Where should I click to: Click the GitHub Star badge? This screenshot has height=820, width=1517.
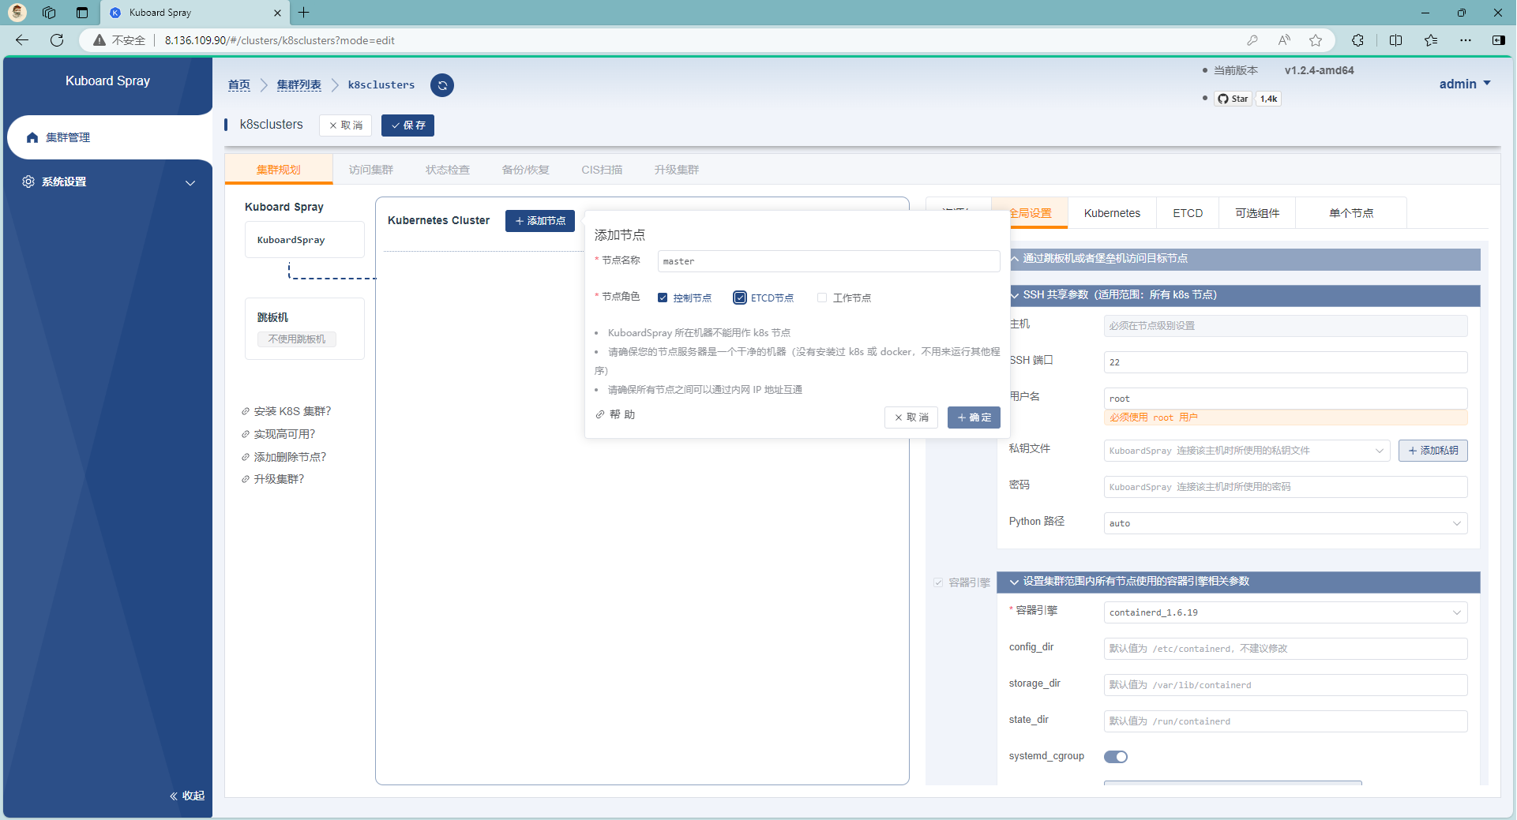tap(1233, 99)
